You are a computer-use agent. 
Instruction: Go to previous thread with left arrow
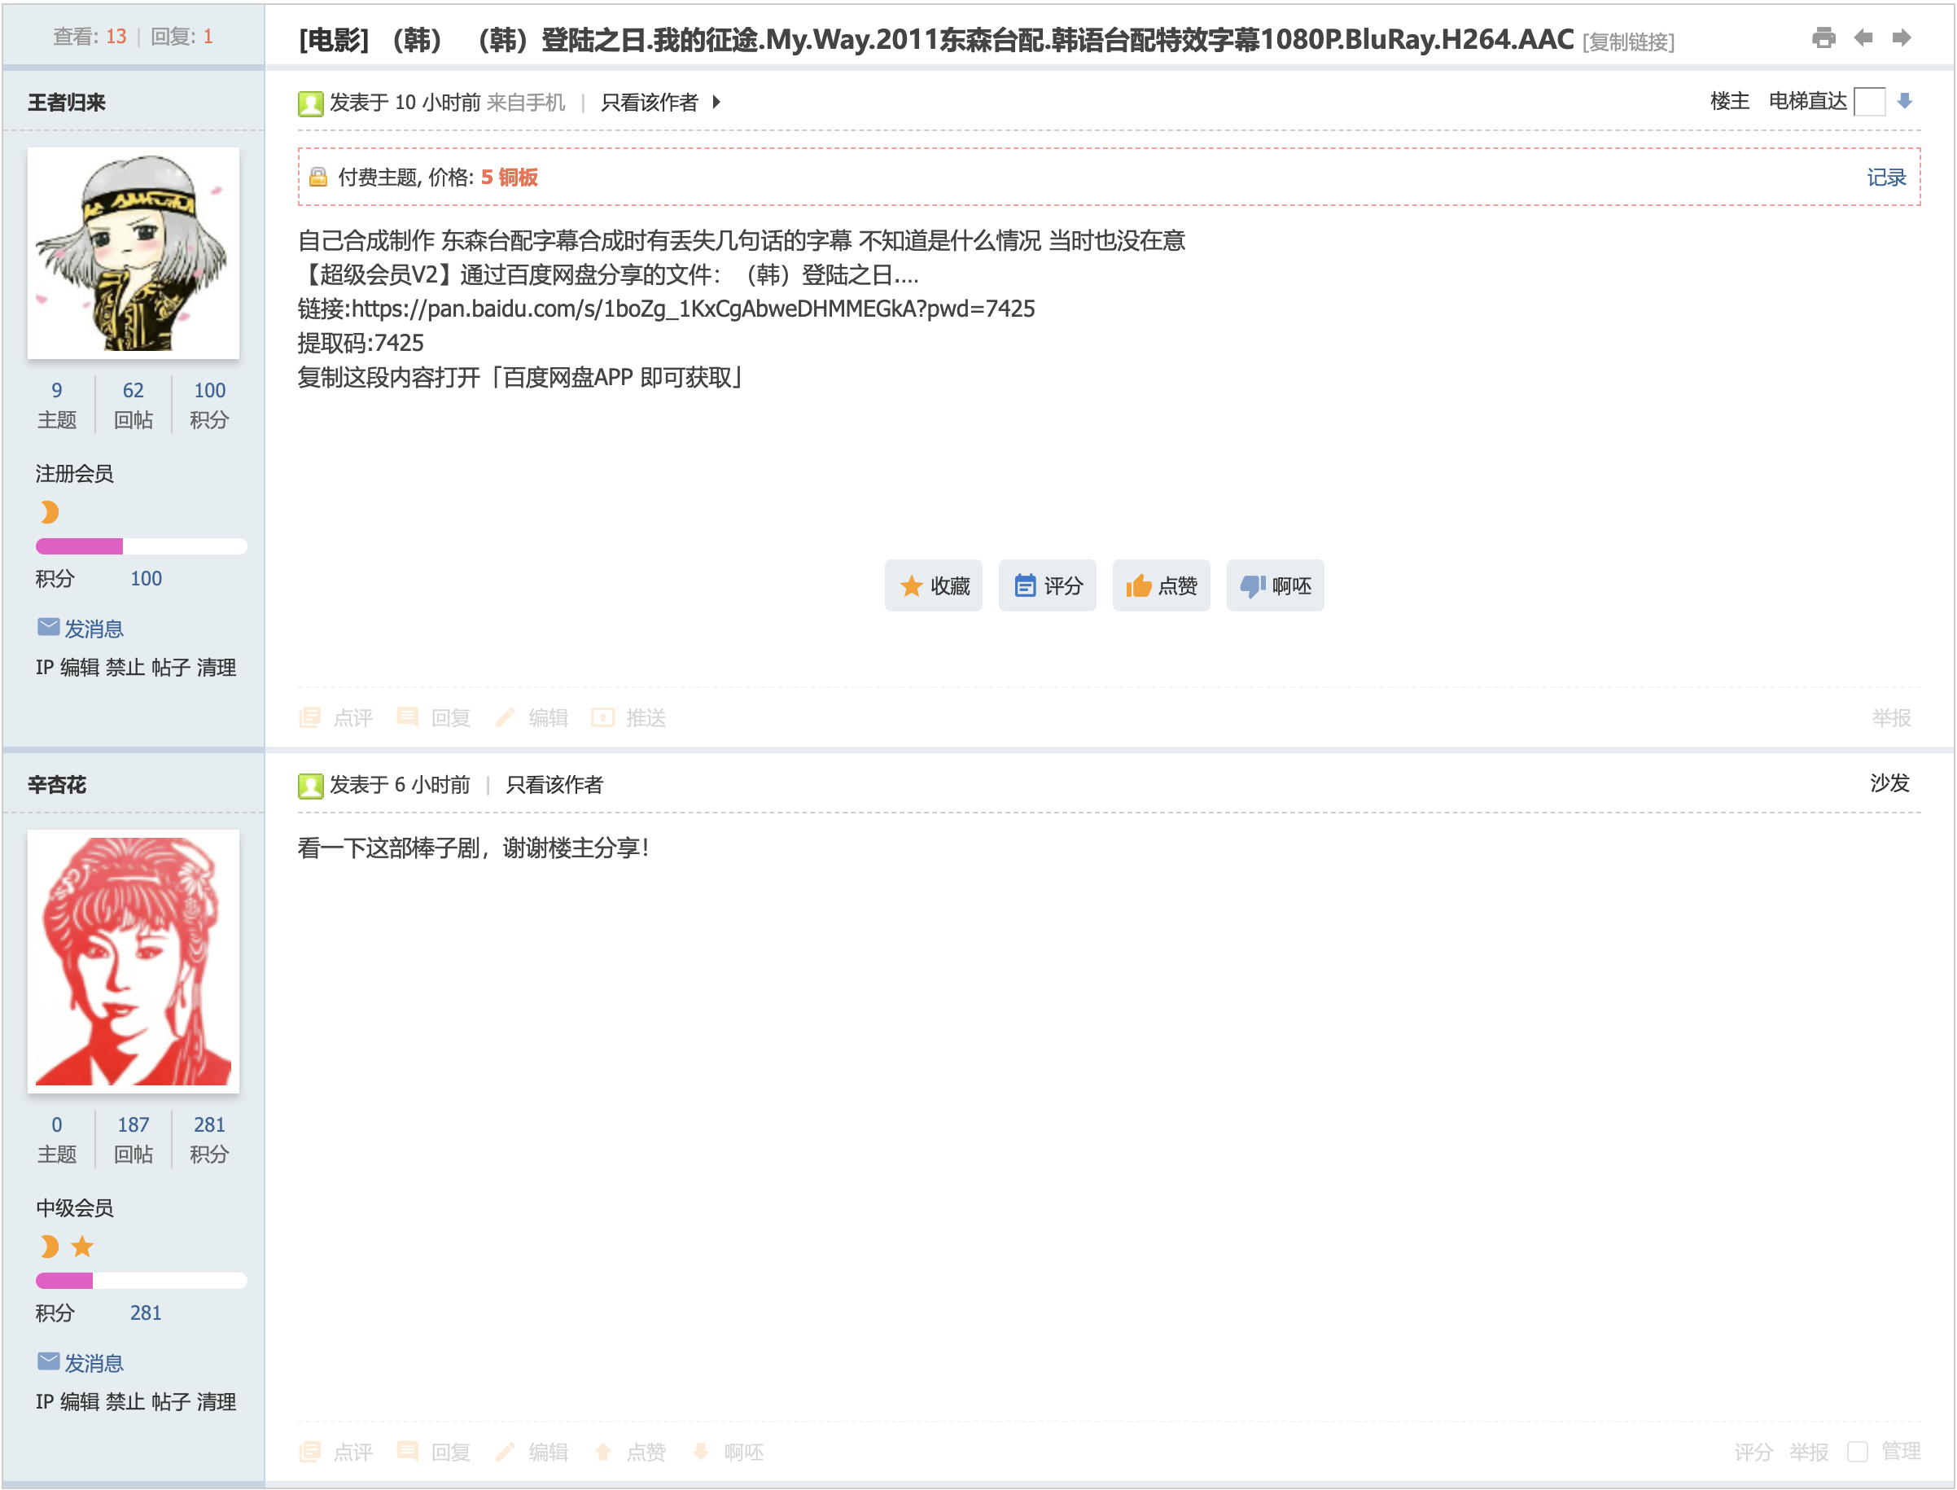1862,37
